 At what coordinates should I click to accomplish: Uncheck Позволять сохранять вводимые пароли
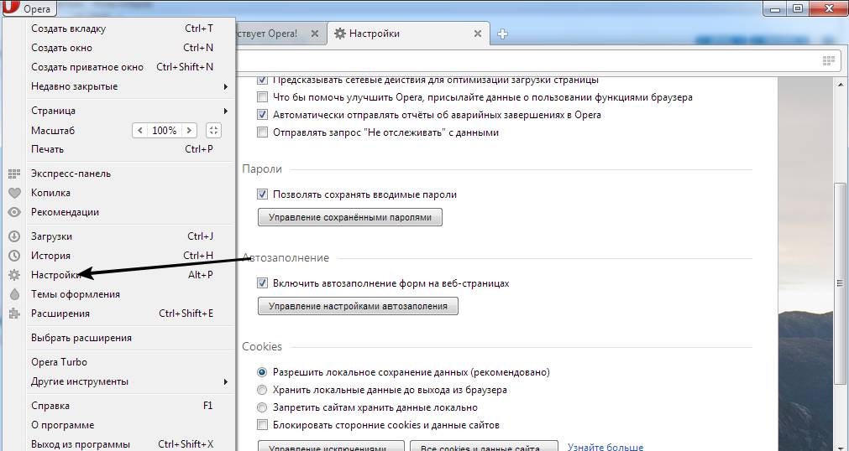(x=263, y=194)
